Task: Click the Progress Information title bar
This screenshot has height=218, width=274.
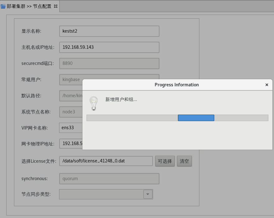Action: point(176,85)
